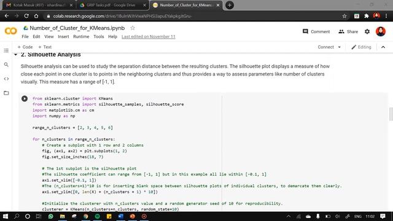Go to the browser home page
393x221 pixels.
[x=36, y=16]
